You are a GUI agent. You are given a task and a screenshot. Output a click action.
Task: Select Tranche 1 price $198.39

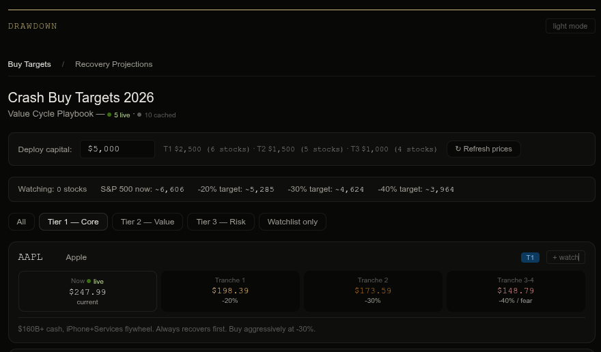click(x=230, y=291)
